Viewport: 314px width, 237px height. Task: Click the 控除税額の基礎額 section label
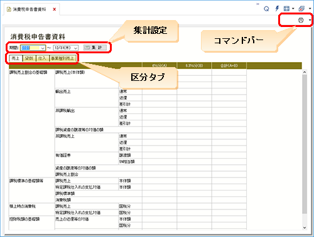(x=24, y=219)
